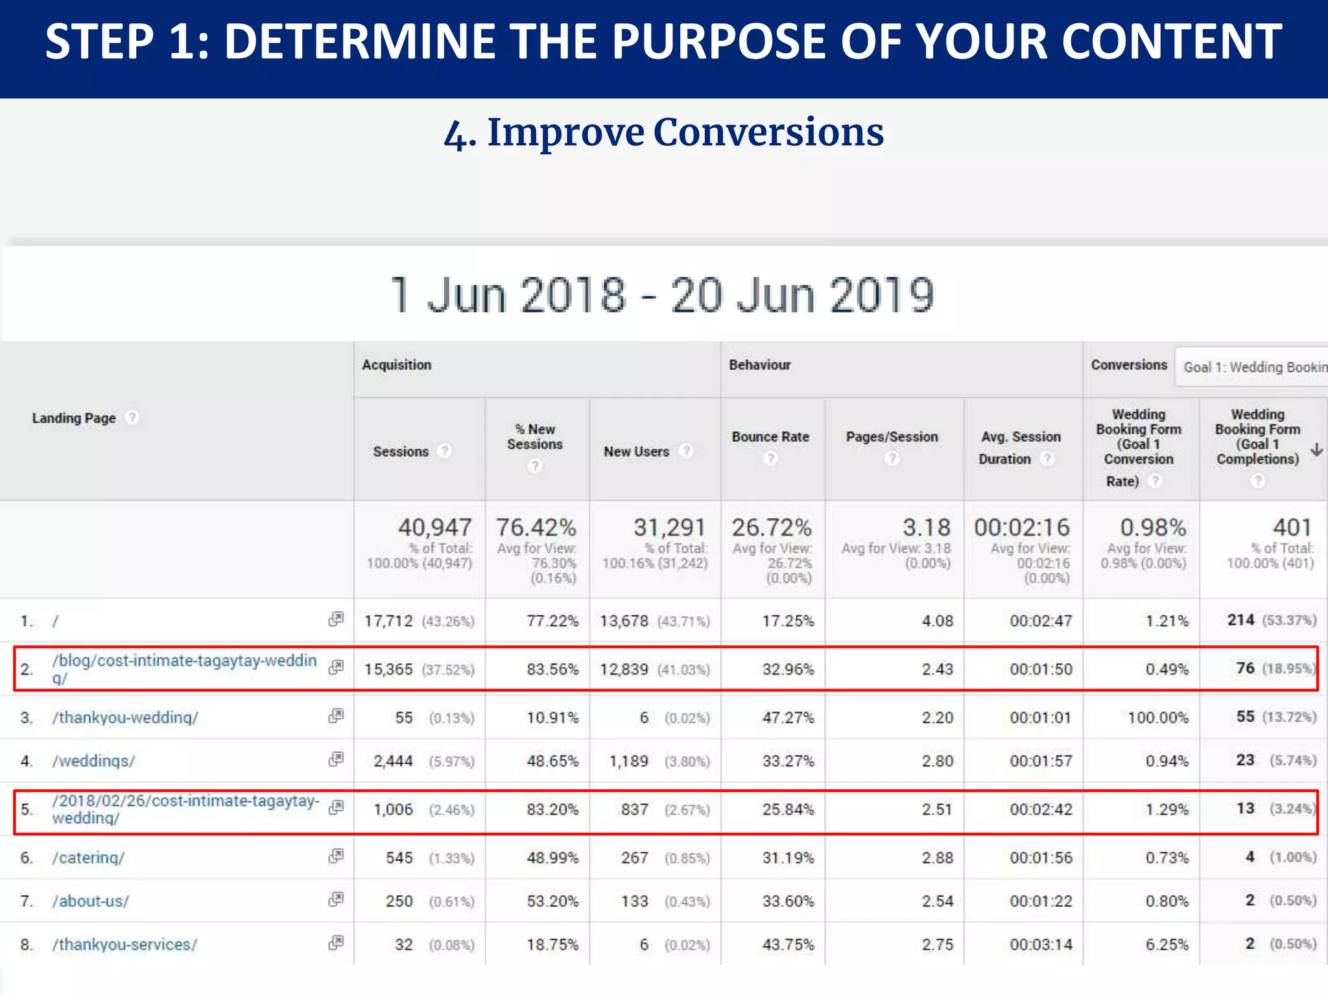This screenshot has height=996, width=1328.
Task: Click help icon under Bounce Rate header
Action: pyautogui.click(x=770, y=458)
